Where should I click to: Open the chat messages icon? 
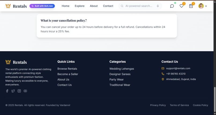coord(172,6)
